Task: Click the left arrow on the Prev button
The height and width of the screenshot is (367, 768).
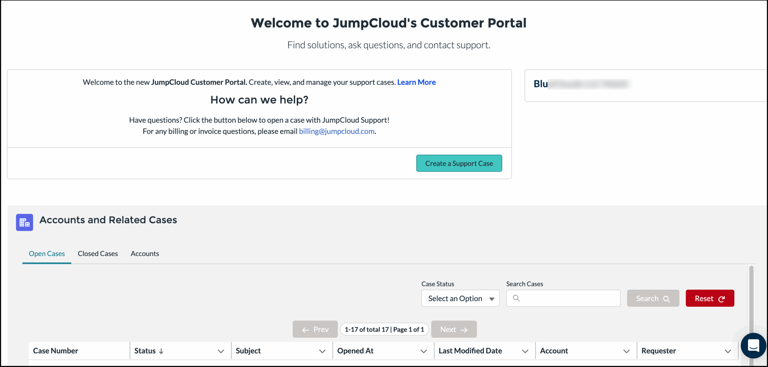Action: pos(305,329)
